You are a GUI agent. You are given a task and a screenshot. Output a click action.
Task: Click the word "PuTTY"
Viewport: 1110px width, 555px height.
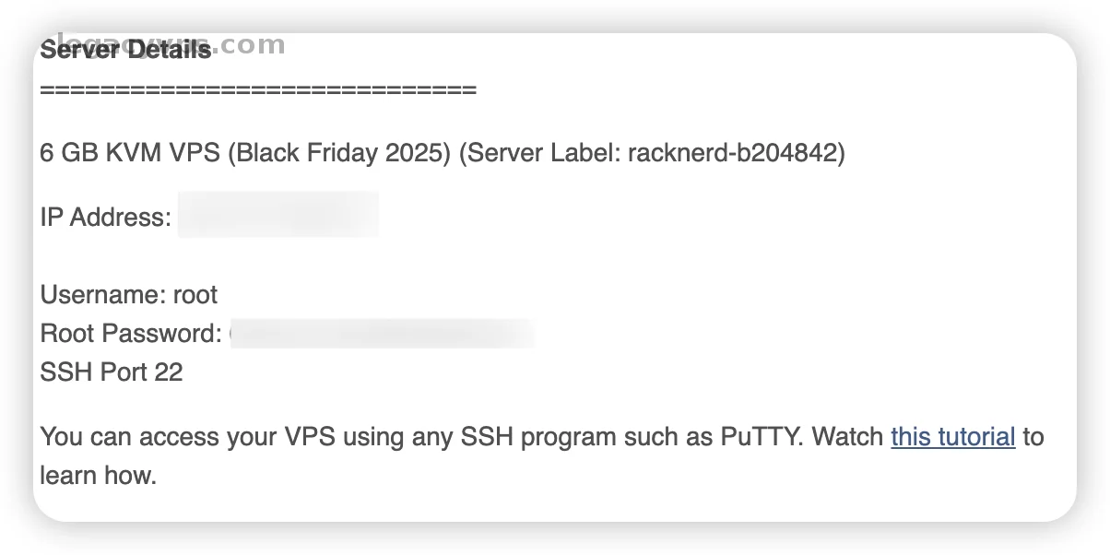point(762,436)
